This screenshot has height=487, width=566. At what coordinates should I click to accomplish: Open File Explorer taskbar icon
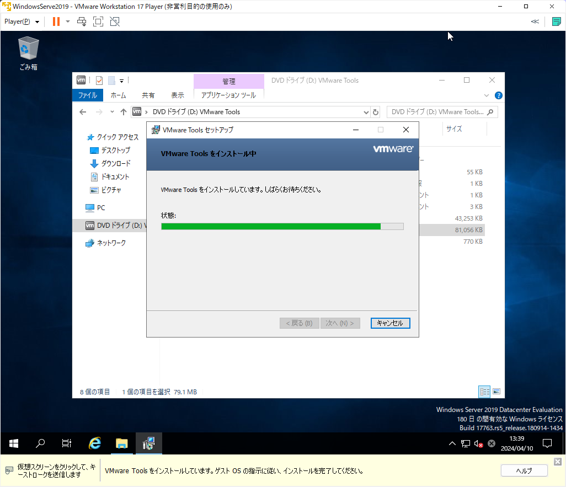(x=122, y=443)
